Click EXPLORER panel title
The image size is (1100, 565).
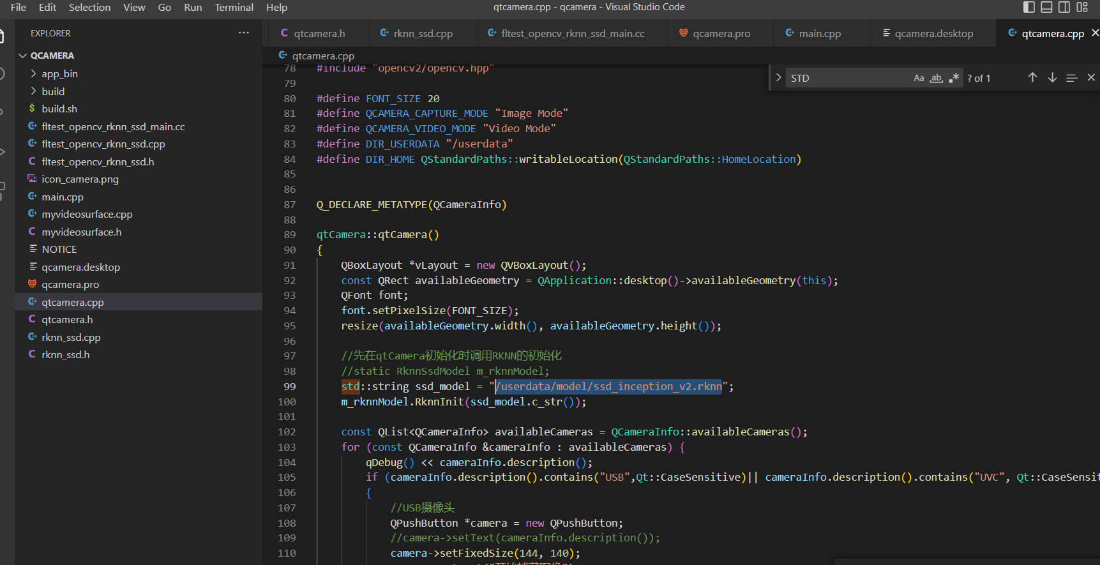pos(50,33)
